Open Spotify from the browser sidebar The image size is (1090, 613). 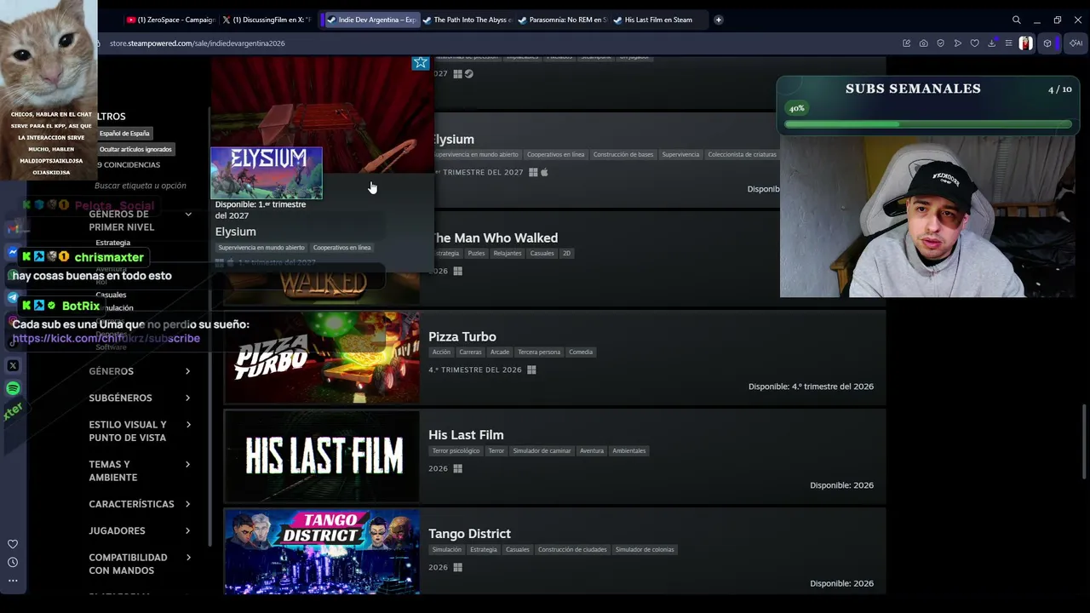(x=13, y=388)
